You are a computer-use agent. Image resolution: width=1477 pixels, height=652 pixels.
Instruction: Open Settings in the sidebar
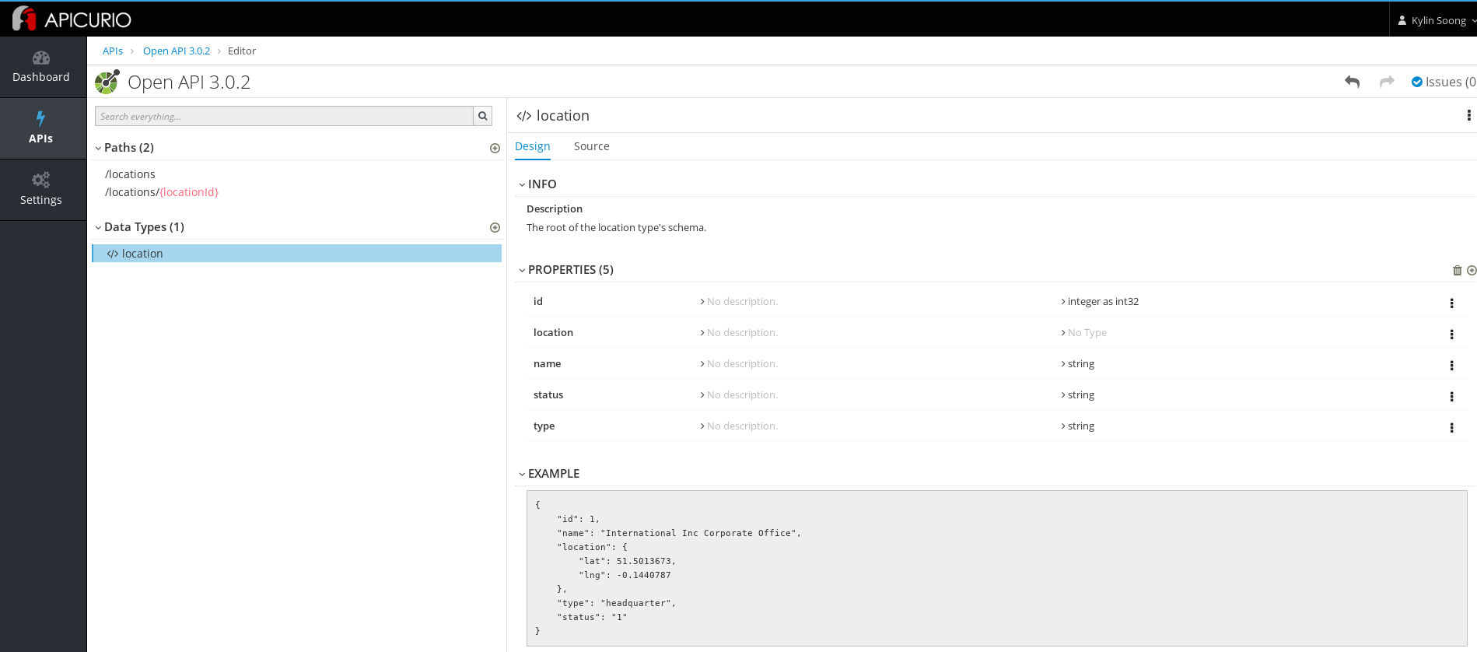[41, 190]
